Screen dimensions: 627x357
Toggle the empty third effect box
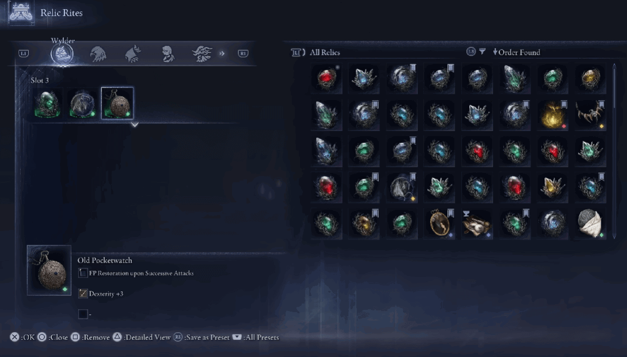[83, 314]
